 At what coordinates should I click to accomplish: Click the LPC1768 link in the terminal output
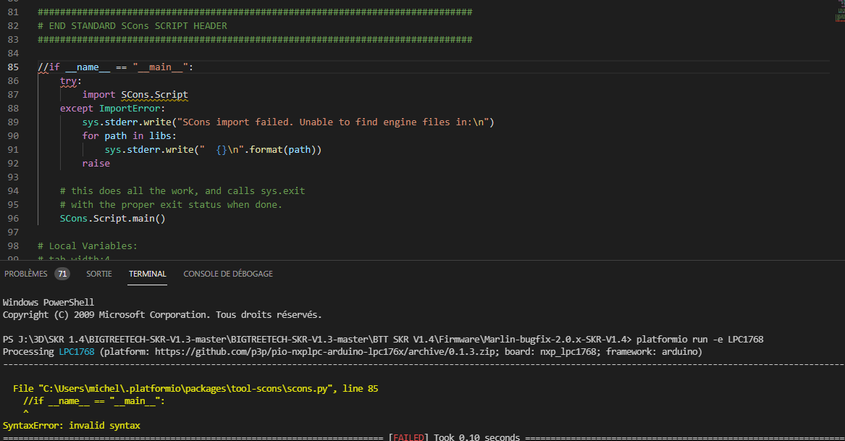(77, 351)
